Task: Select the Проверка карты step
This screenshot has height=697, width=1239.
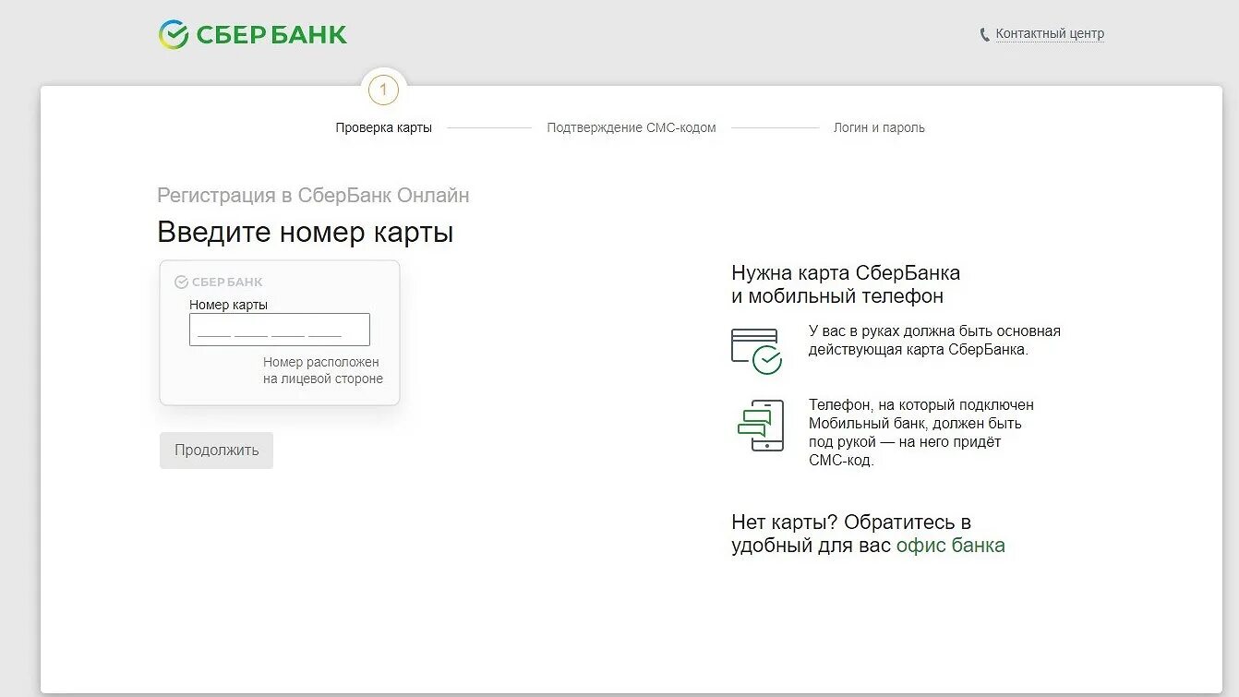Action: pyautogui.click(x=383, y=127)
